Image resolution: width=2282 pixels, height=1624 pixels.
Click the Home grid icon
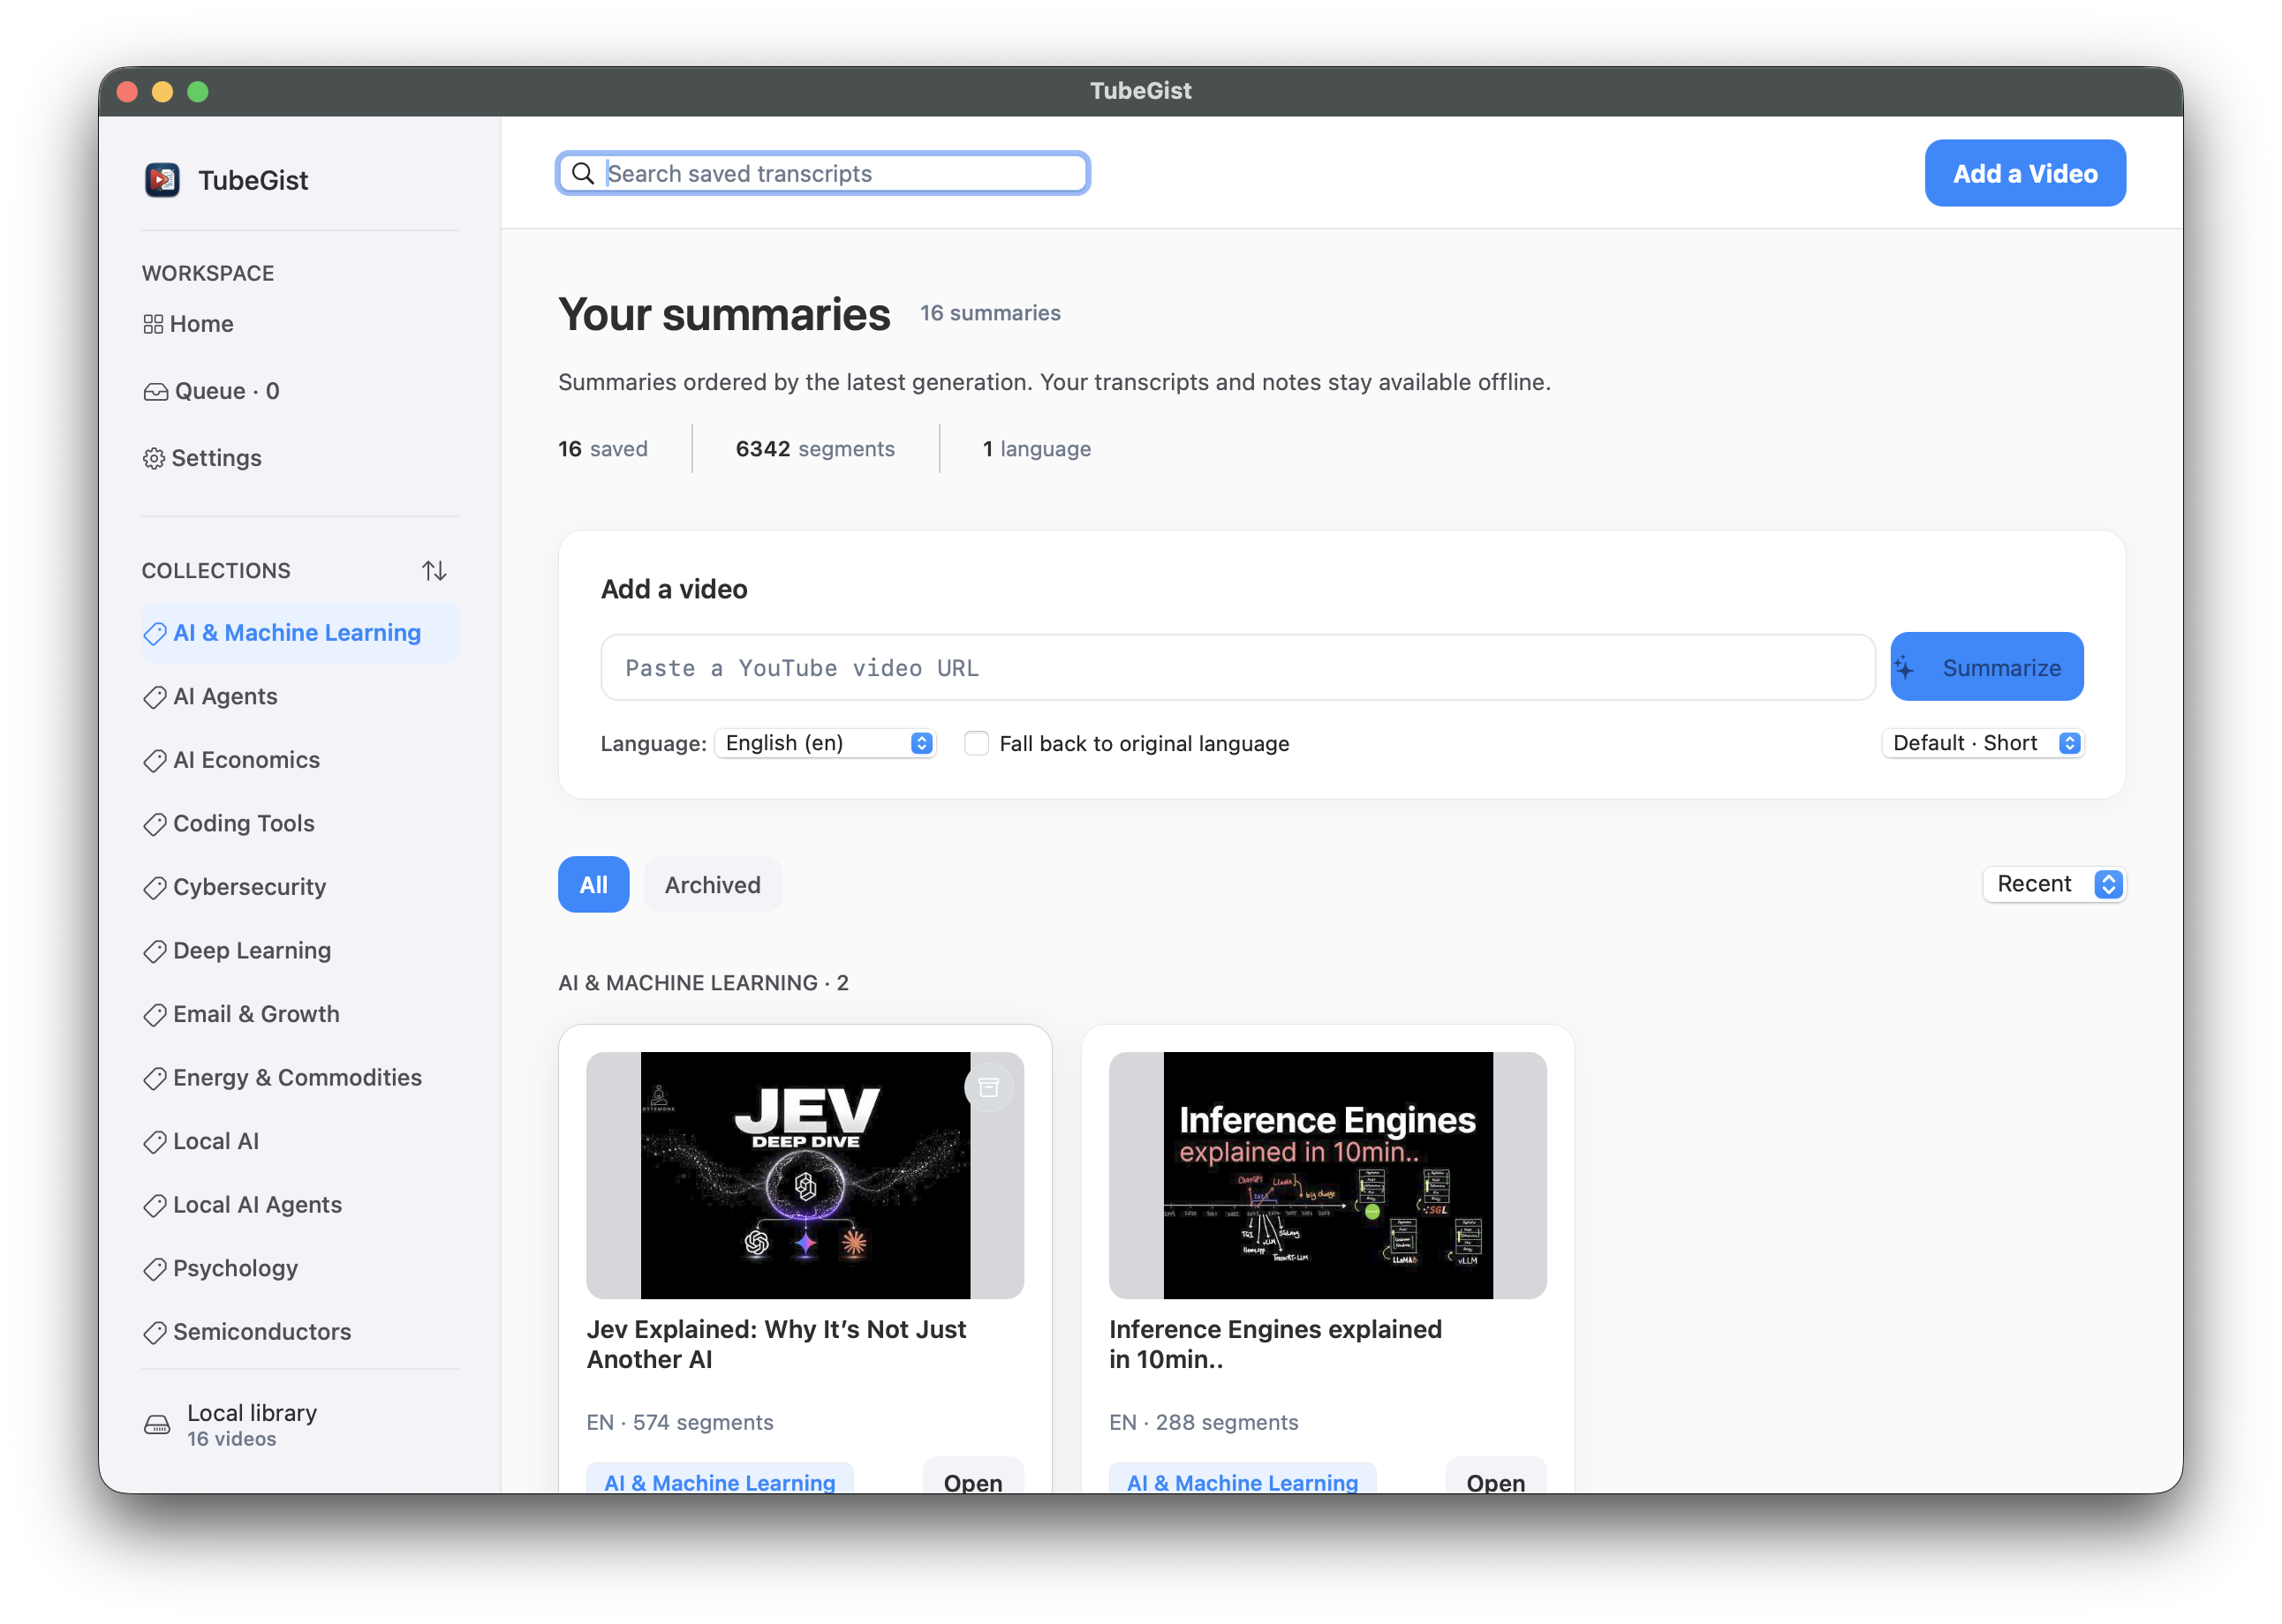tap(153, 324)
